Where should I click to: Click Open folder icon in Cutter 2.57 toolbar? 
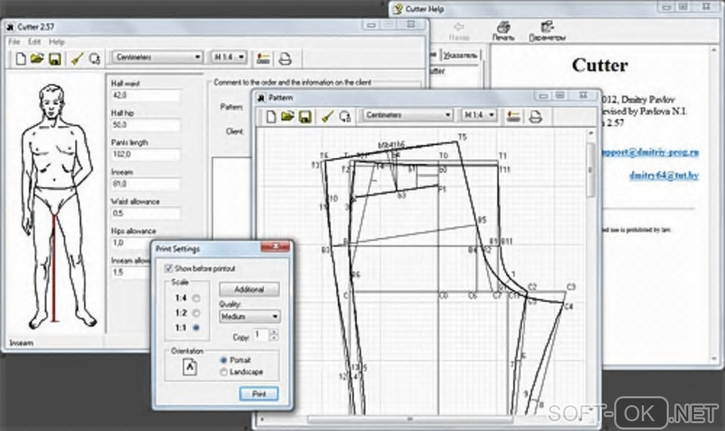click(x=37, y=59)
